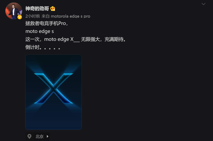This screenshot has width=213, height=141.
Task: Click the yellow V verified badge
Action: [20, 17]
